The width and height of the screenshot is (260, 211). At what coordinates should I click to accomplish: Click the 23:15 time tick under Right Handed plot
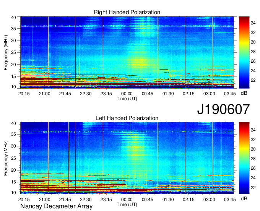point(106,94)
